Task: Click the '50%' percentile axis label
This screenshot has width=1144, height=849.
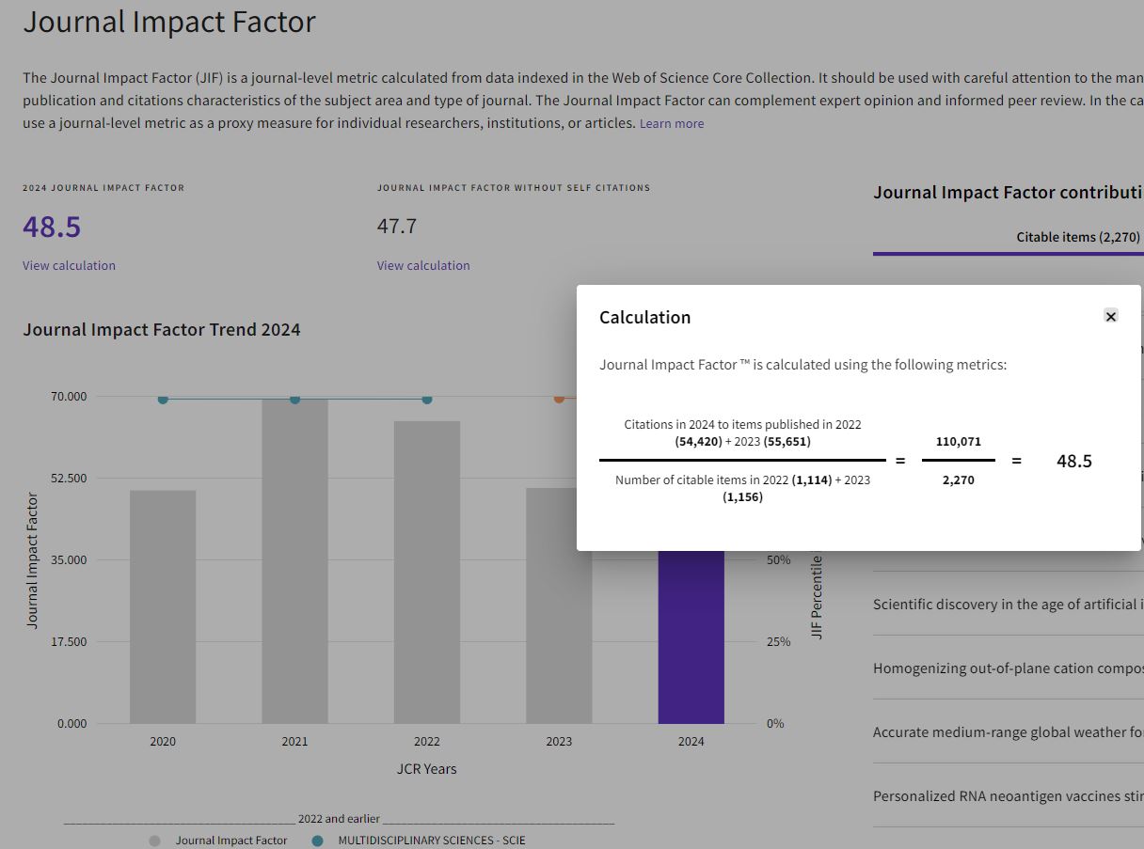Action: coord(779,560)
